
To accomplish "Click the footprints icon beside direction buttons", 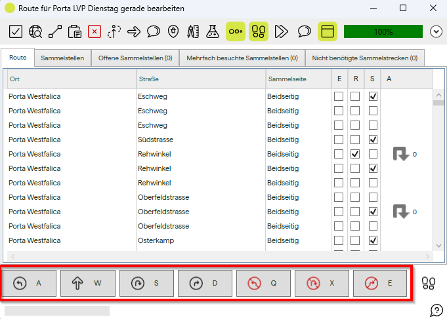I will pyautogui.click(x=429, y=282).
